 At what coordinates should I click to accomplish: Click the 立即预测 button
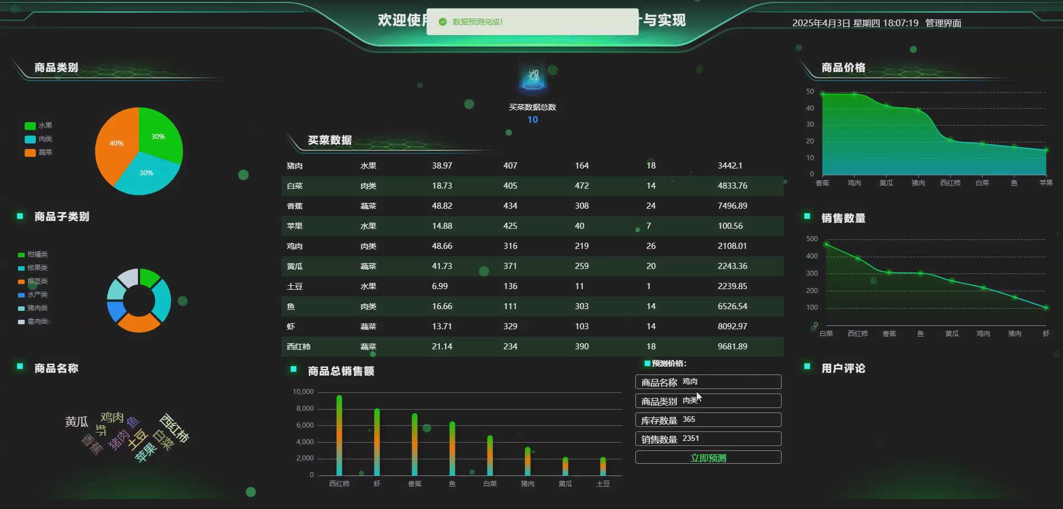point(708,457)
